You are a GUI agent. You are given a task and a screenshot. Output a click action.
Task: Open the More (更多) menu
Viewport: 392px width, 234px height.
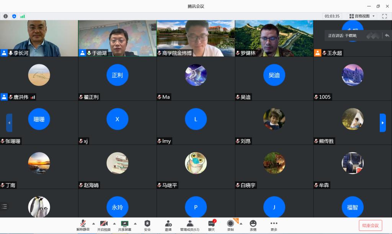[274, 225]
